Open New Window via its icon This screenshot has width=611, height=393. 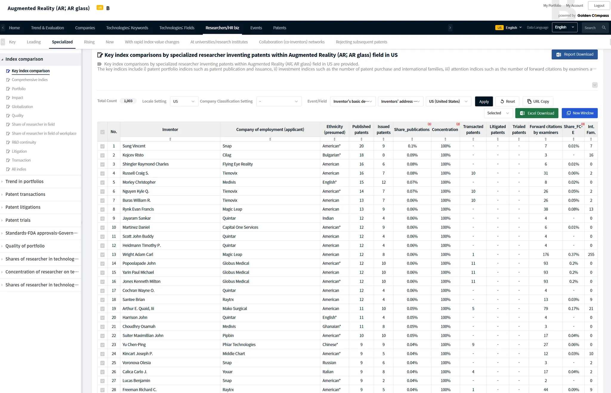(x=568, y=113)
